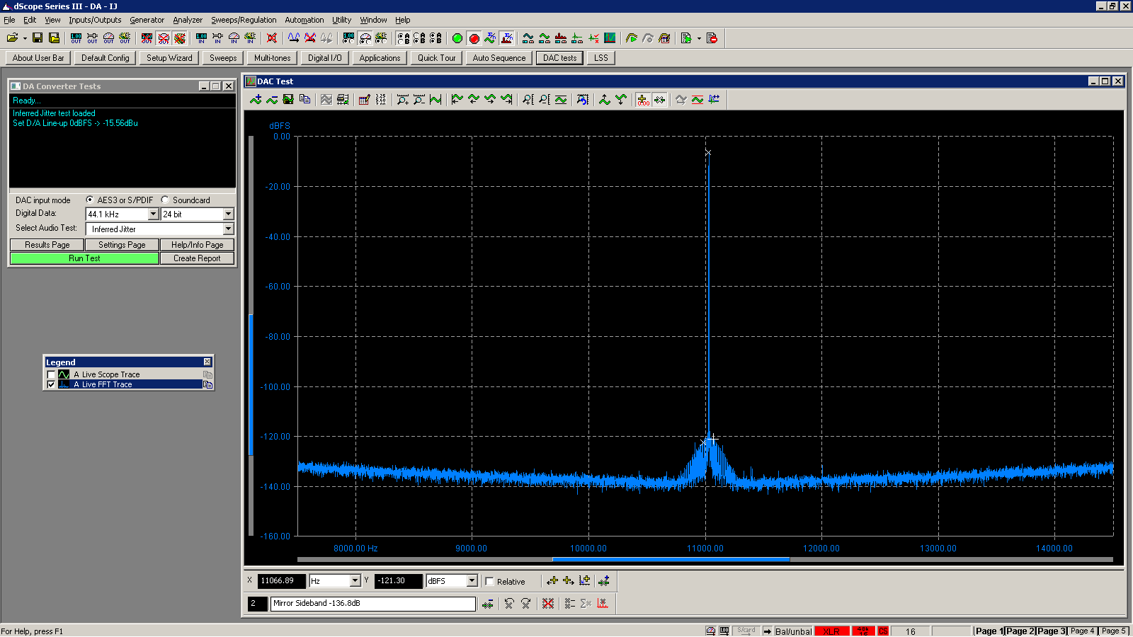
Task: Click the remove trace green minus icon
Action: point(272,100)
